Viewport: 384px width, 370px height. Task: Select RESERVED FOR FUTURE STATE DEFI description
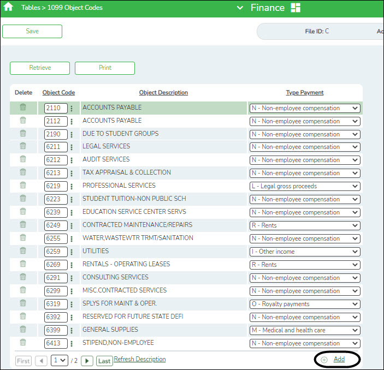pyautogui.click(x=133, y=317)
